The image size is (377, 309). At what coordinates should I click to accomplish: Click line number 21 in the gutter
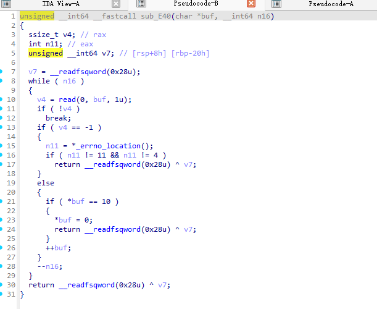click(11, 201)
